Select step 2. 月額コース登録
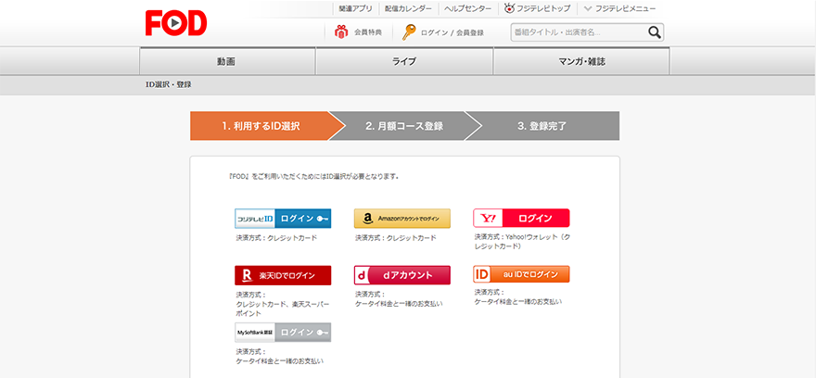 pos(404,126)
